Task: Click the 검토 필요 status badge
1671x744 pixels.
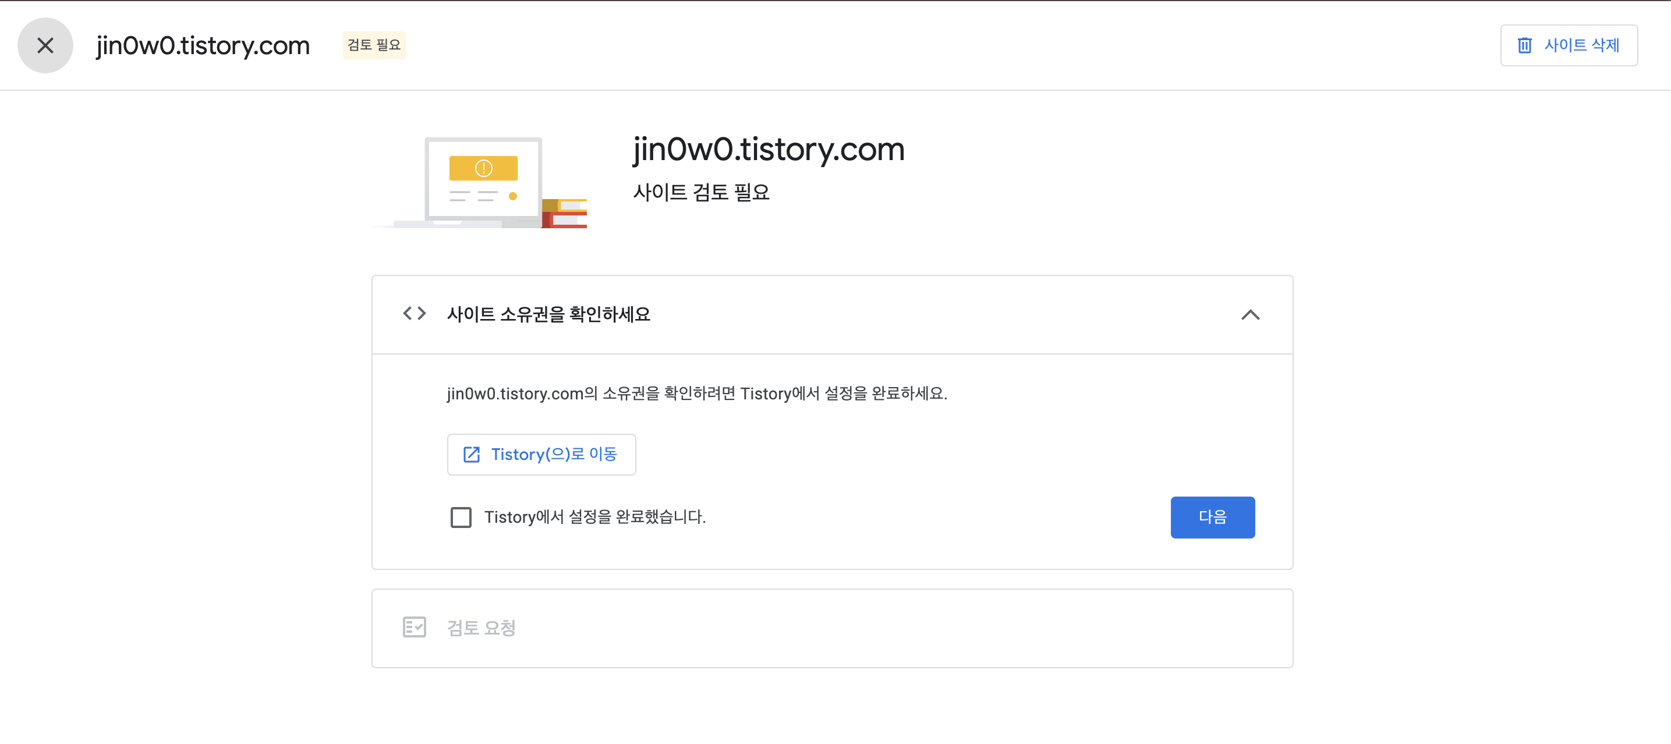Action: coord(374,45)
